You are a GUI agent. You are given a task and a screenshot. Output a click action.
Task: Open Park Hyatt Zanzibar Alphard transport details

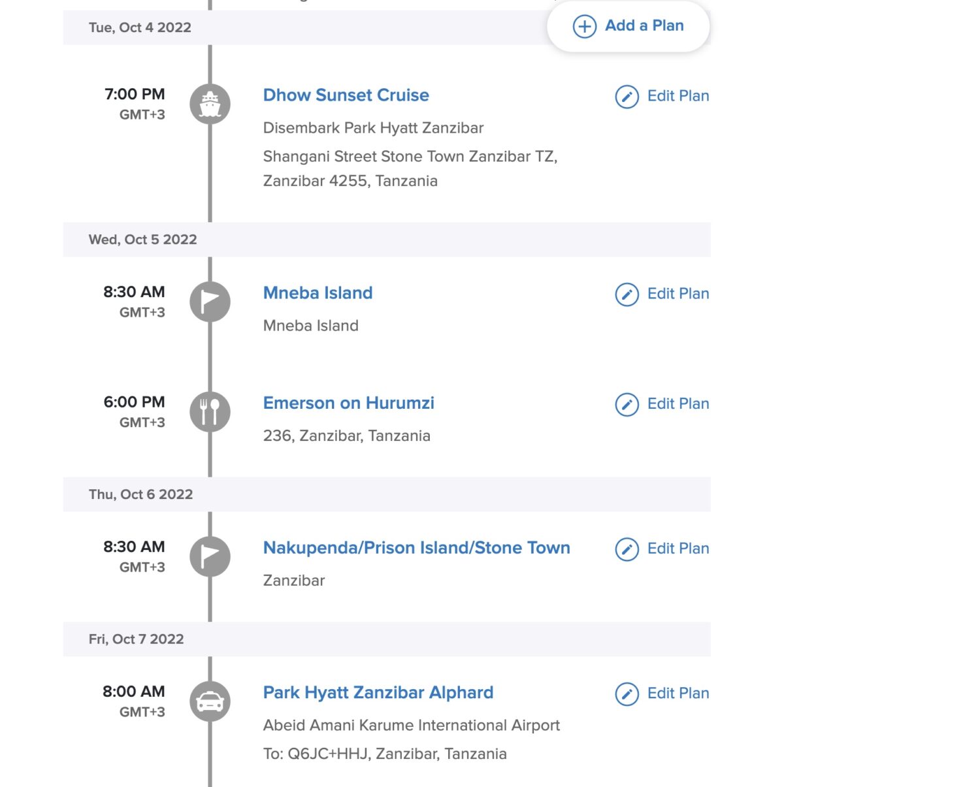[x=378, y=692]
